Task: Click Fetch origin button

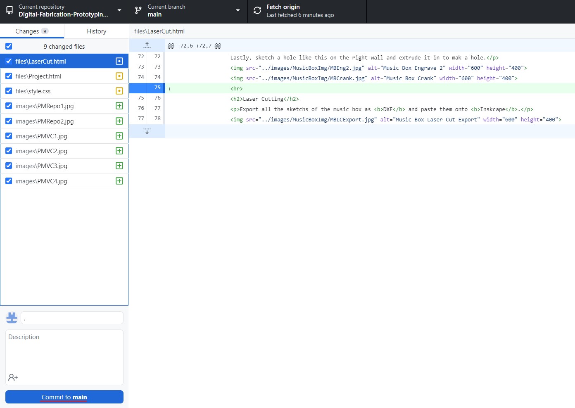Action: pos(307,12)
